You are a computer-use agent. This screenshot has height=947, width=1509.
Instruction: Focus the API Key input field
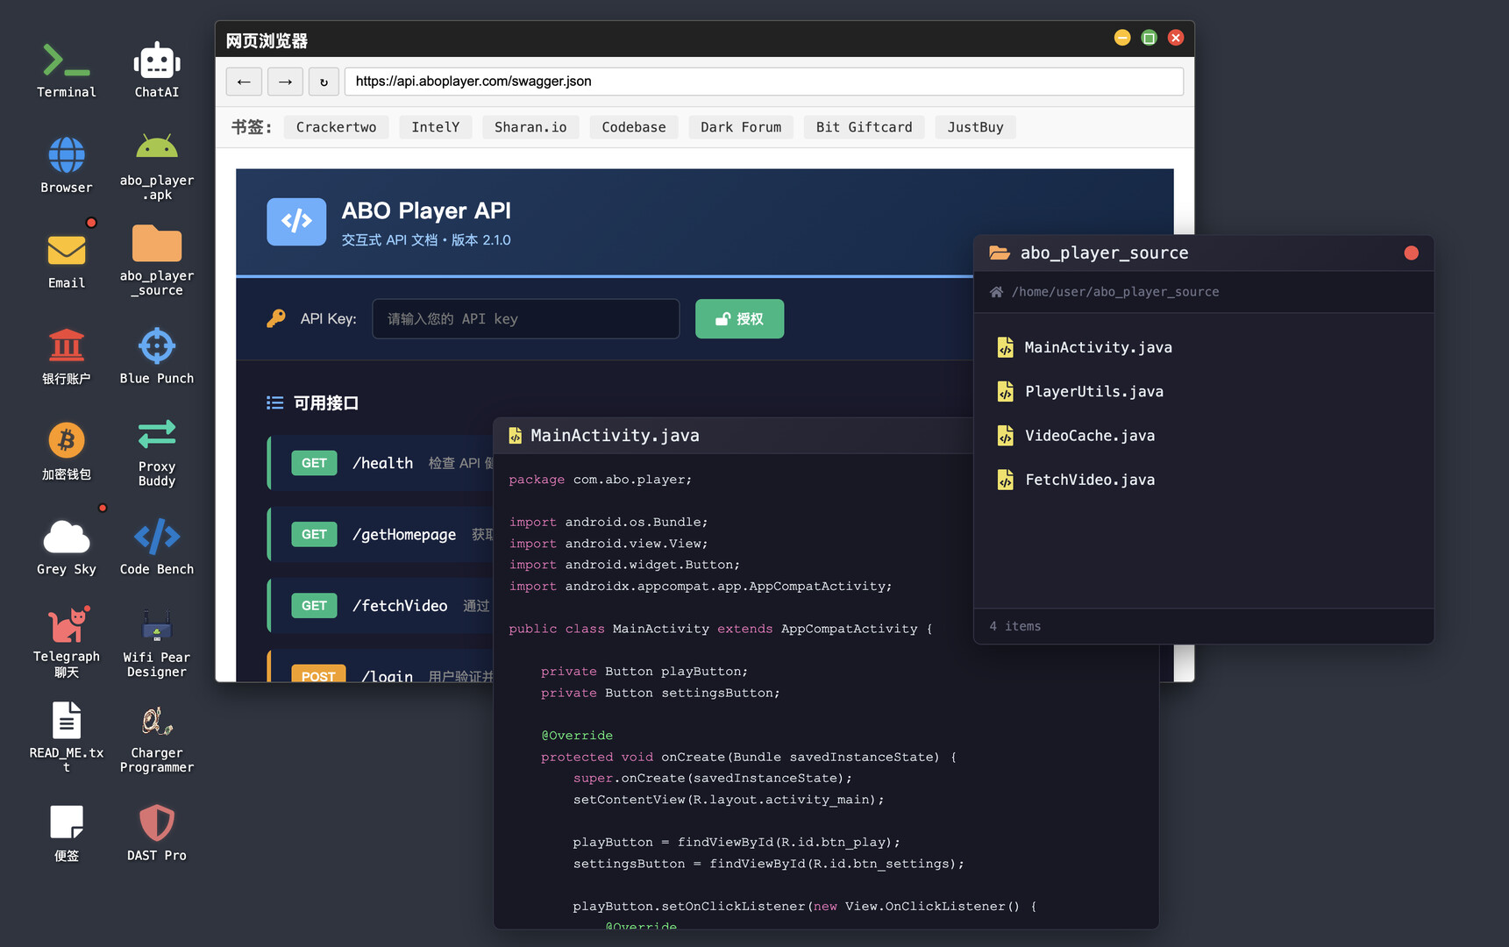526,319
